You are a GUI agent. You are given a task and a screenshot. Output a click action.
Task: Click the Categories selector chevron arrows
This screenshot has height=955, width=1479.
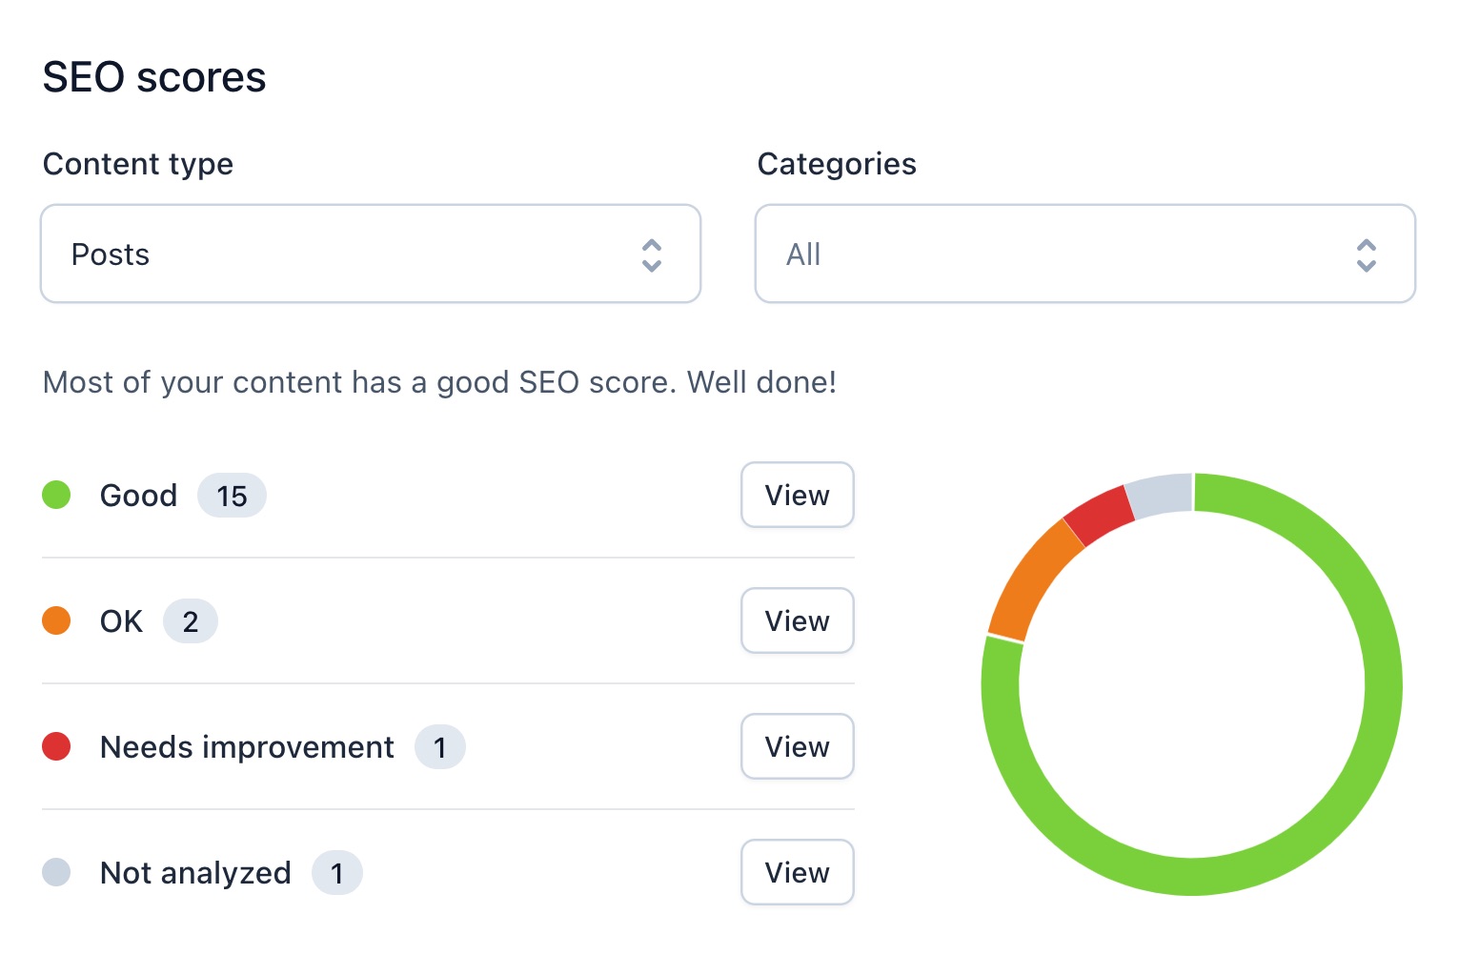[x=1365, y=254]
